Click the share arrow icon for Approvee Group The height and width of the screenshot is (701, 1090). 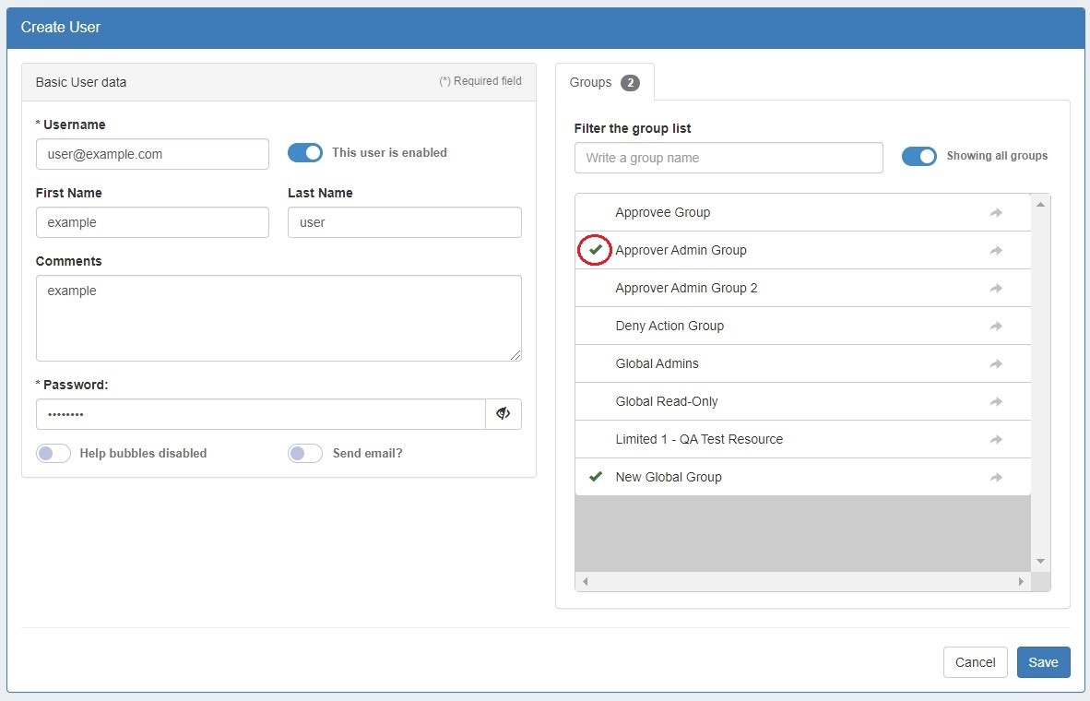(x=996, y=213)
